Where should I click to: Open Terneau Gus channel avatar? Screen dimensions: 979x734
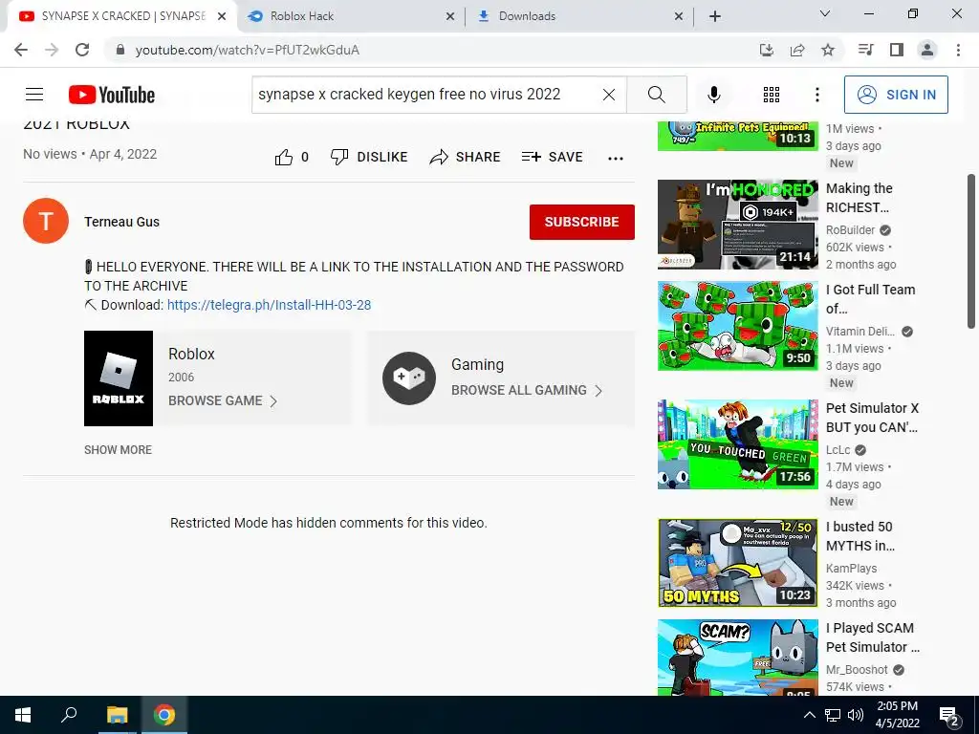pyautogui.click(x=46, y=221)
